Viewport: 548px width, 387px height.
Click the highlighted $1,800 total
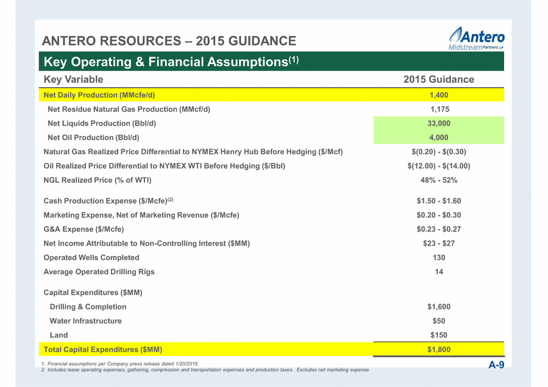pos(439,350)
